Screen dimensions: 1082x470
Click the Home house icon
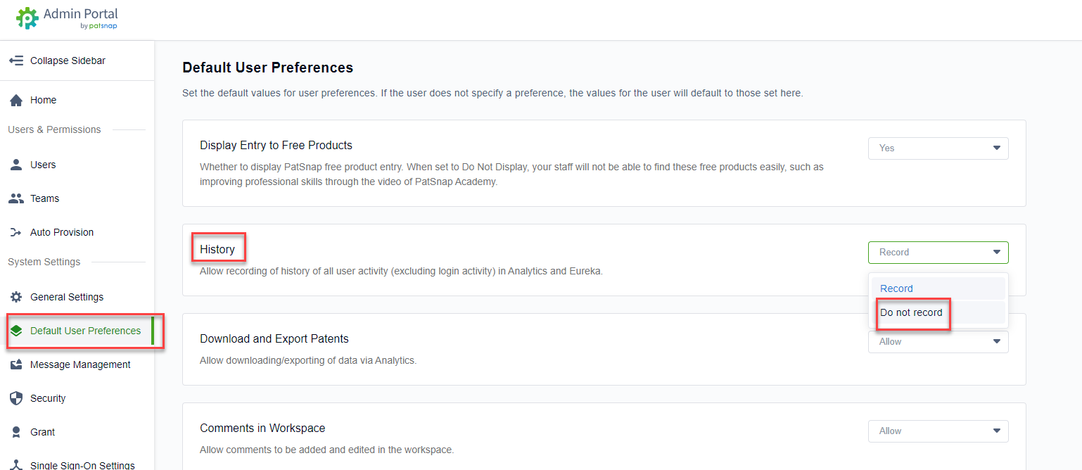(x=16, y=100)
